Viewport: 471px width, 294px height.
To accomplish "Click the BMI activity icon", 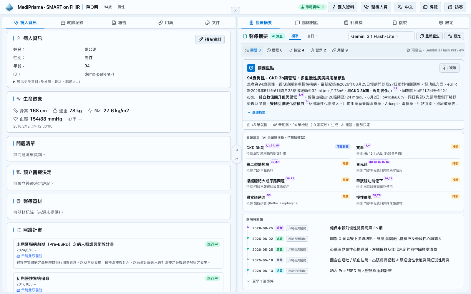I will [x=90, y=111].
